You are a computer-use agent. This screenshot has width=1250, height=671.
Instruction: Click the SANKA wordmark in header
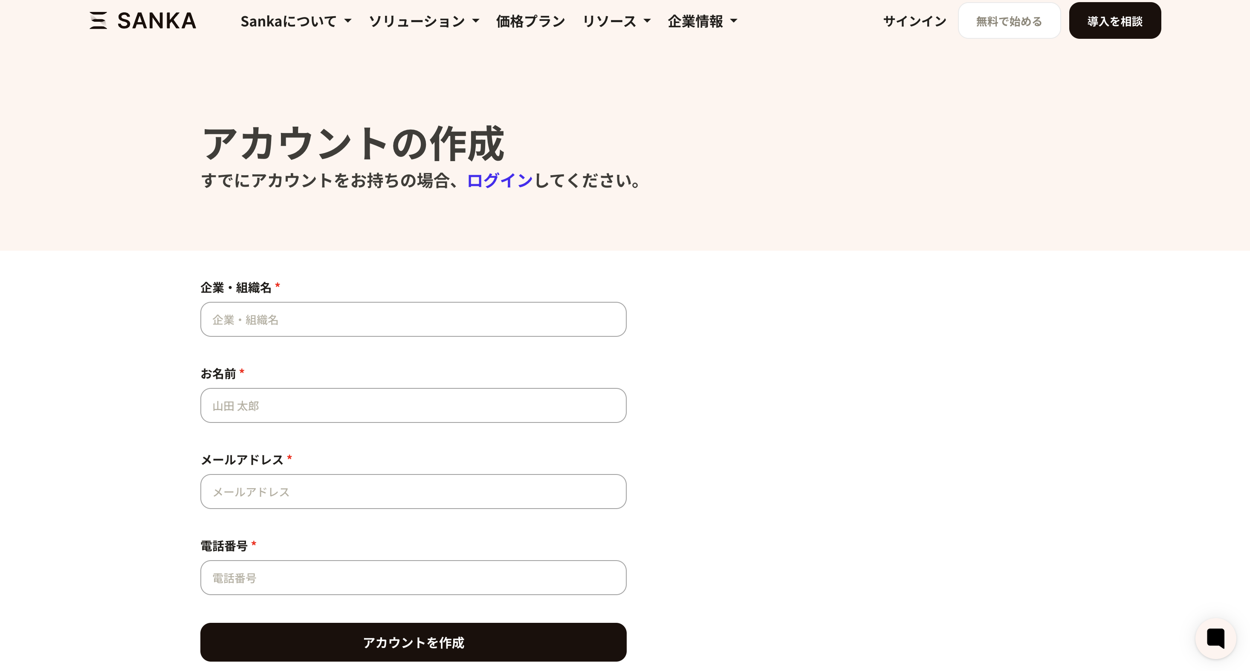coord(157,21)
